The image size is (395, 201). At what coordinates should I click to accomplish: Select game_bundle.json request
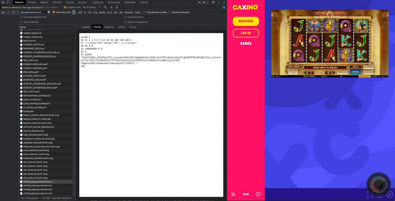(x=32, y=100)
